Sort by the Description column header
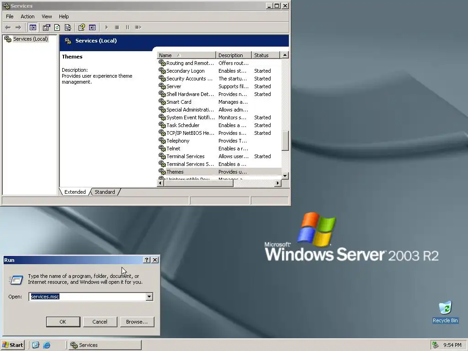 [x=234, y=55]
